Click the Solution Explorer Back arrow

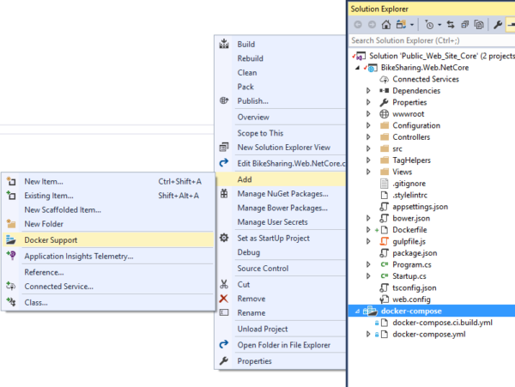point(357,25)
